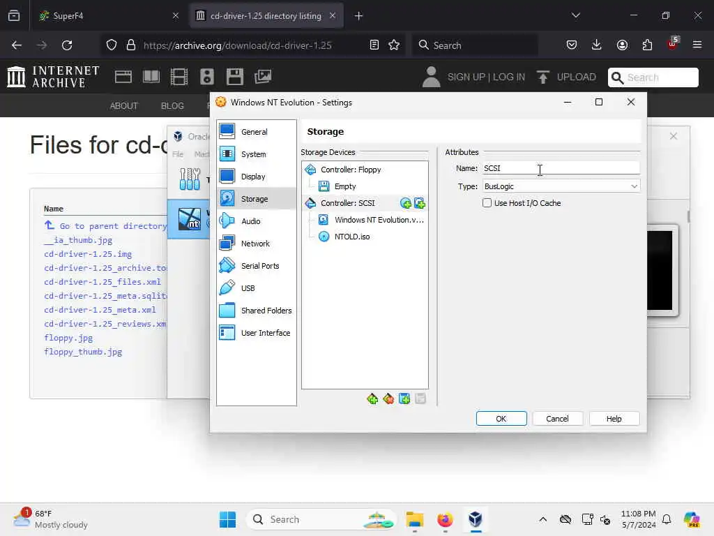
Task: Open Internet Archive software floppy icon
Action: tap(235, 77)
